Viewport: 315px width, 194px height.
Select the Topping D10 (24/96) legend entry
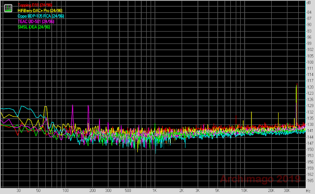(35, 5)
